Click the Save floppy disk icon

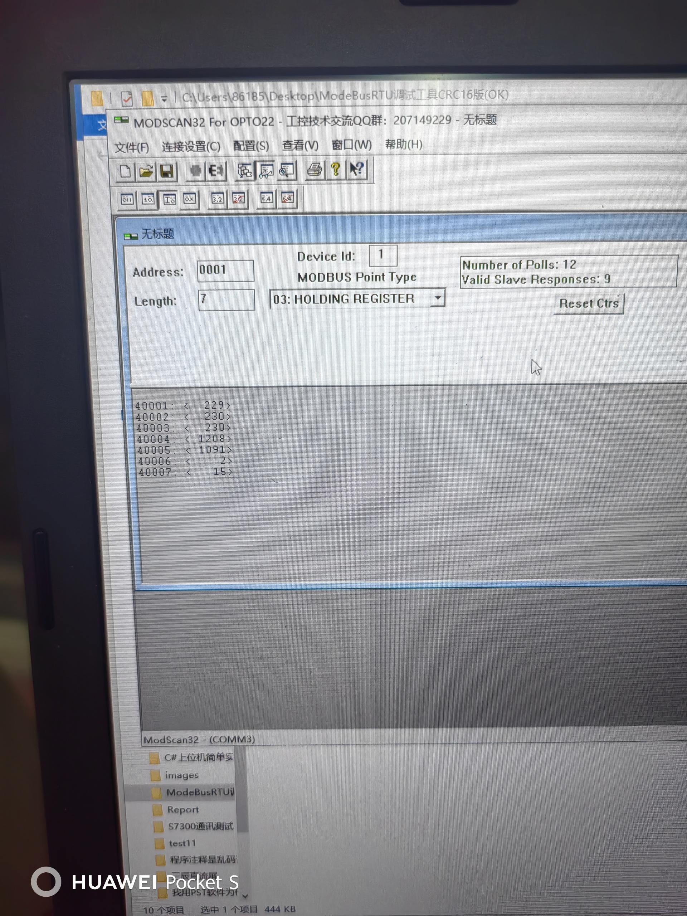pyautogui.click(x=167, y=171)
